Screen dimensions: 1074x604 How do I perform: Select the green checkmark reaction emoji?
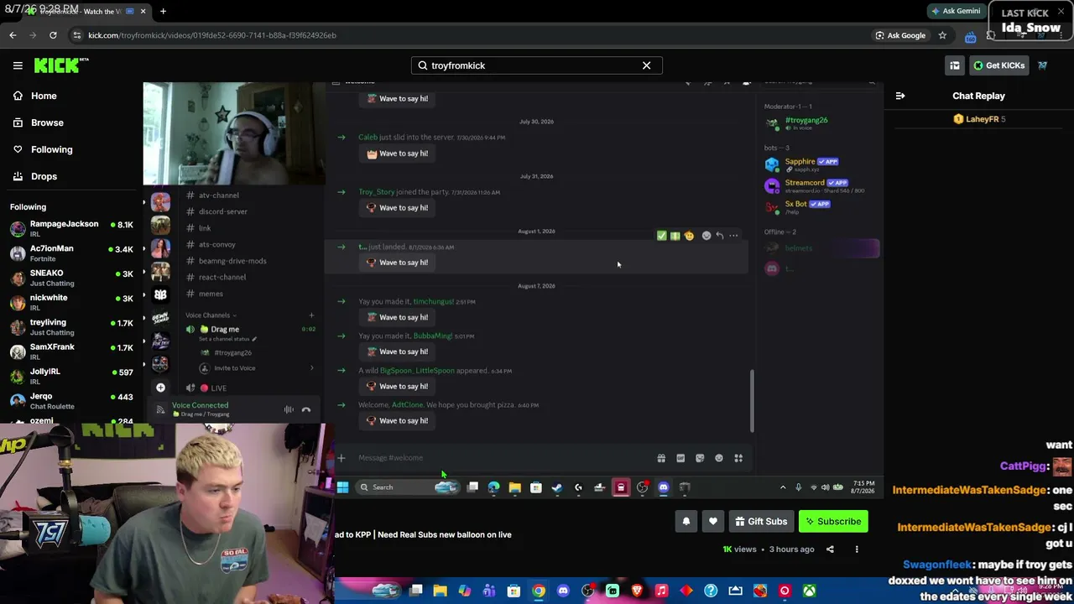pyautogui.click(x=661, y=236)
